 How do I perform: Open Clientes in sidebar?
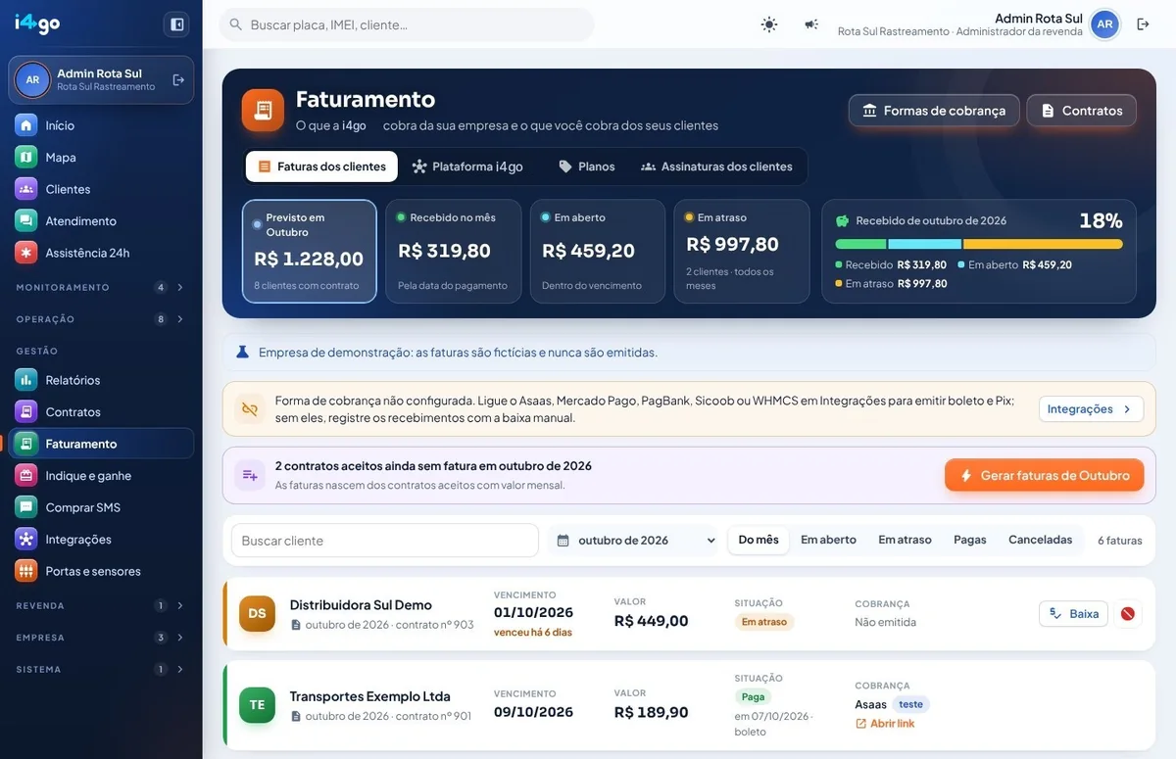(101, 189)
